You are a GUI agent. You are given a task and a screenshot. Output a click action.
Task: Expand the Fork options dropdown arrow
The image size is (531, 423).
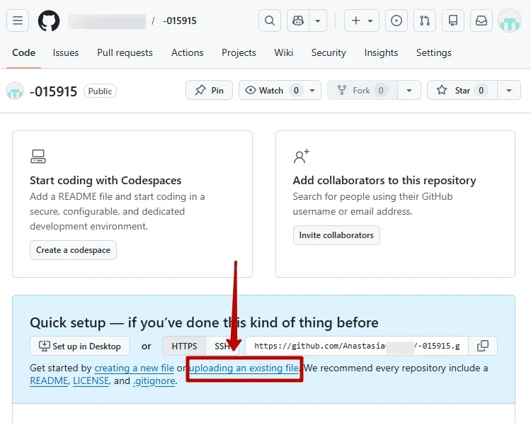pyautogui.click(x=409, y=91)
